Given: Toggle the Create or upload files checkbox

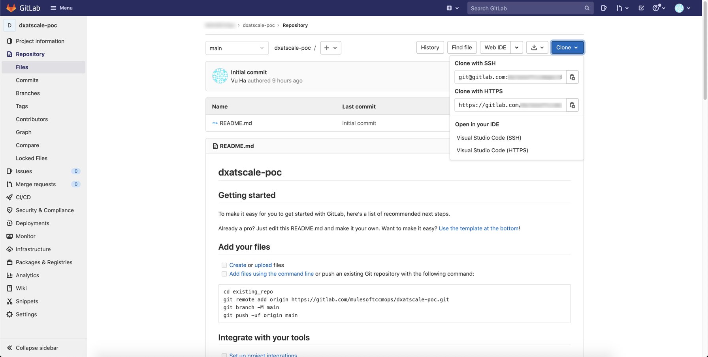Looking at the screenshot, I should (x=224, y=265).
